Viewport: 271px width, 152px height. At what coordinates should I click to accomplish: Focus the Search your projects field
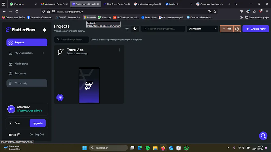pyautogui.click(x=163, y=29)
